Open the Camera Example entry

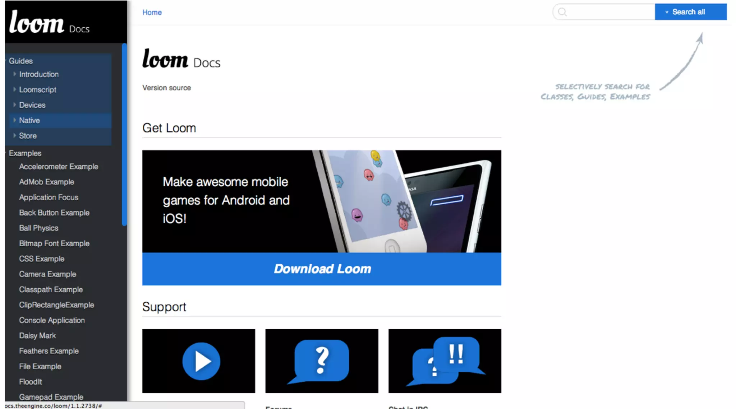tap(47, 274)
